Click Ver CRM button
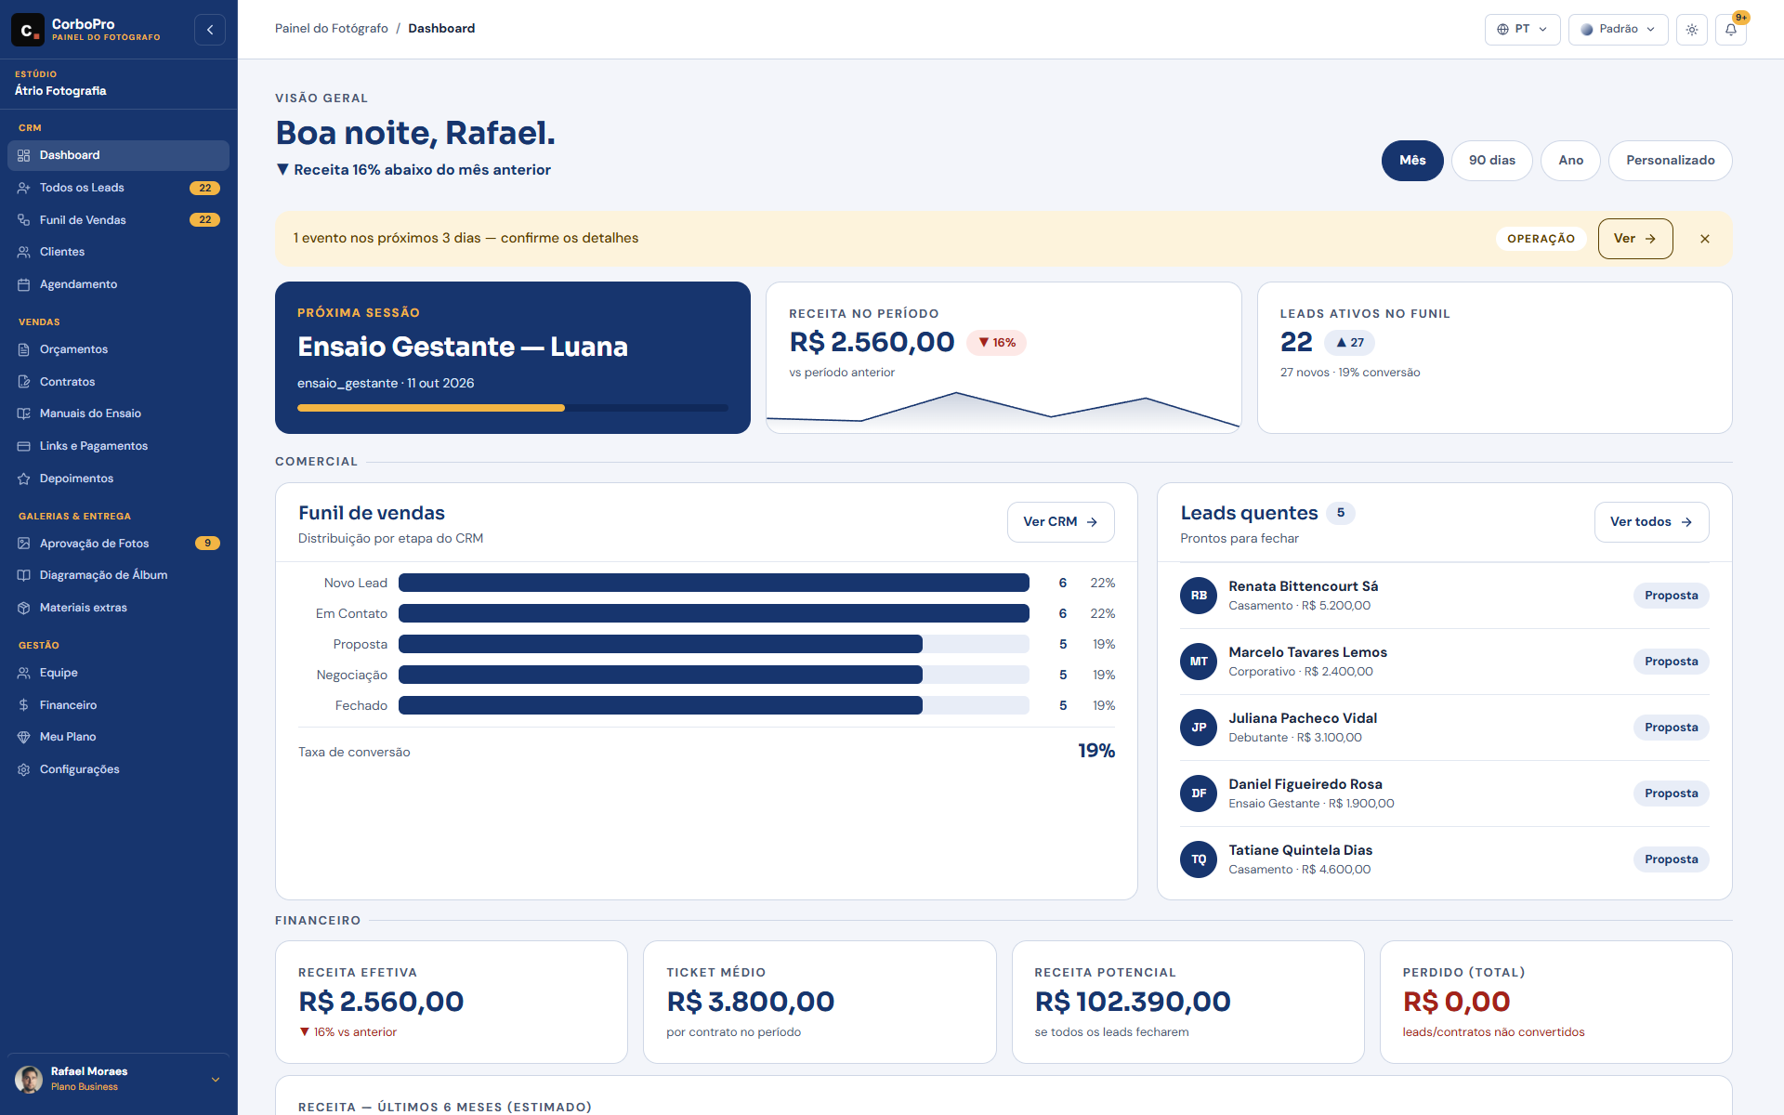This screenshot has width=1784, height=1115. (x=1060, y=522)
